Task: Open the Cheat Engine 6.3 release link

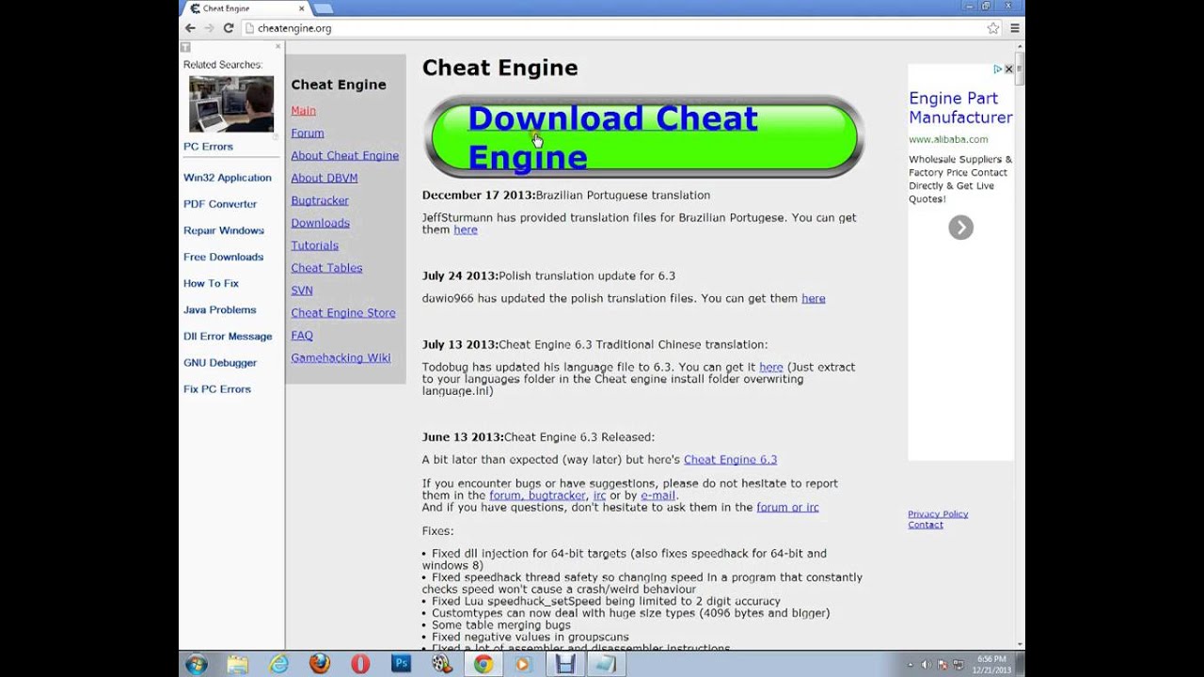Action: tap(730, 460)
